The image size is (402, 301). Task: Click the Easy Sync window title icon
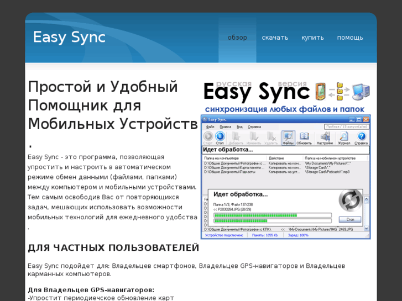pyautogui.click(x=205, y=119)
